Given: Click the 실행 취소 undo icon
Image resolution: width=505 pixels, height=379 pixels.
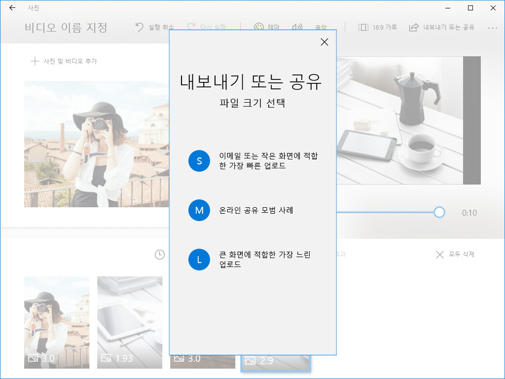Looking at the screenshot, I should [x=140, y=28].
